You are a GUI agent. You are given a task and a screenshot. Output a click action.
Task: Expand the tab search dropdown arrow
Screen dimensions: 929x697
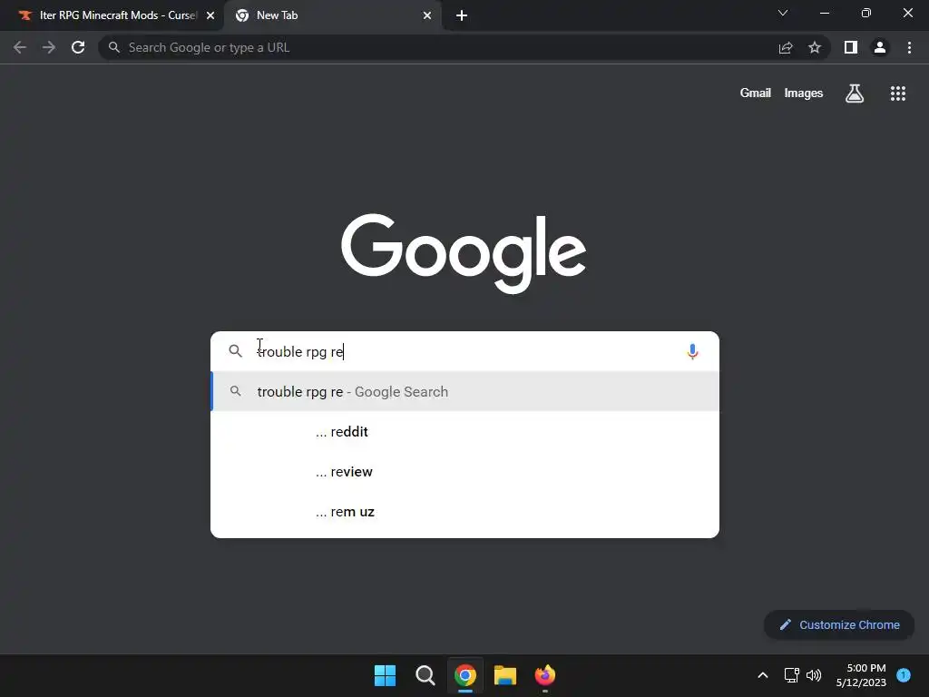(783, 13)
